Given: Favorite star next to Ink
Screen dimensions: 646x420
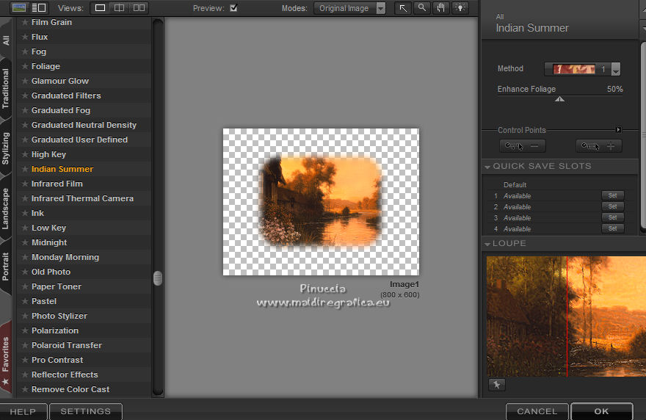Looking at the screenshot, I should point(25,213).
